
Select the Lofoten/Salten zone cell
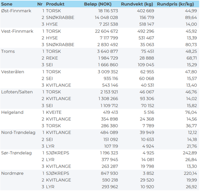17,92
